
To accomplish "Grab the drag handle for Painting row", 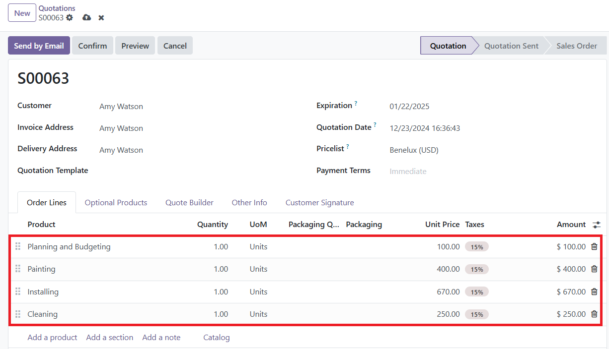I will pos(18,269).
